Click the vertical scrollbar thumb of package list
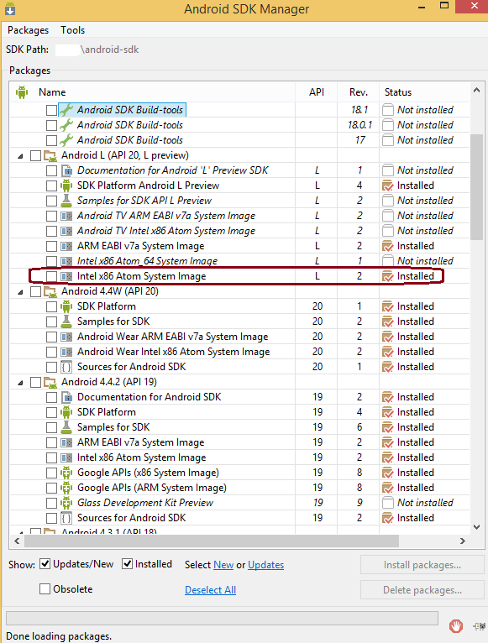 [x=476, y=187]
